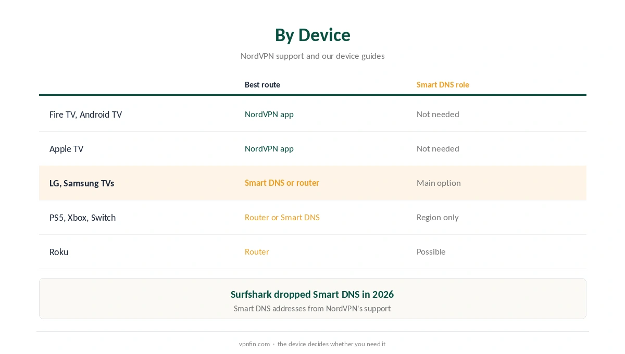Click 'NordVPN app' in Apple TV row
This screenshot has height=354, width=625.
[x=269, y=148]
